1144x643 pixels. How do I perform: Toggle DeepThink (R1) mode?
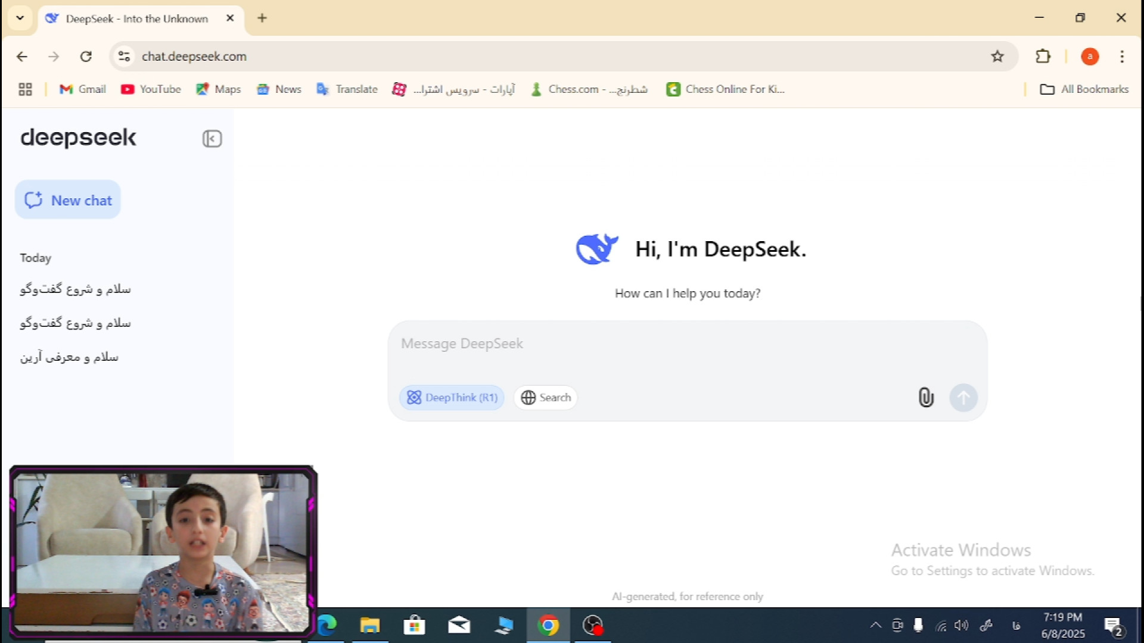tap(452, 398)
